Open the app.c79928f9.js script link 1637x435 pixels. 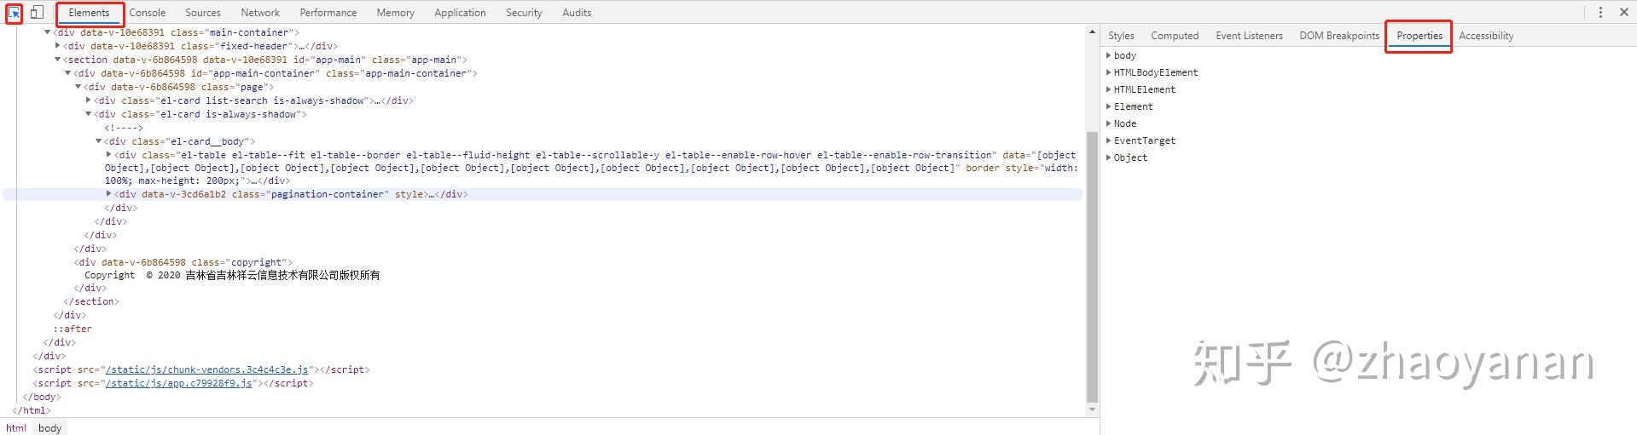(179, 383)
